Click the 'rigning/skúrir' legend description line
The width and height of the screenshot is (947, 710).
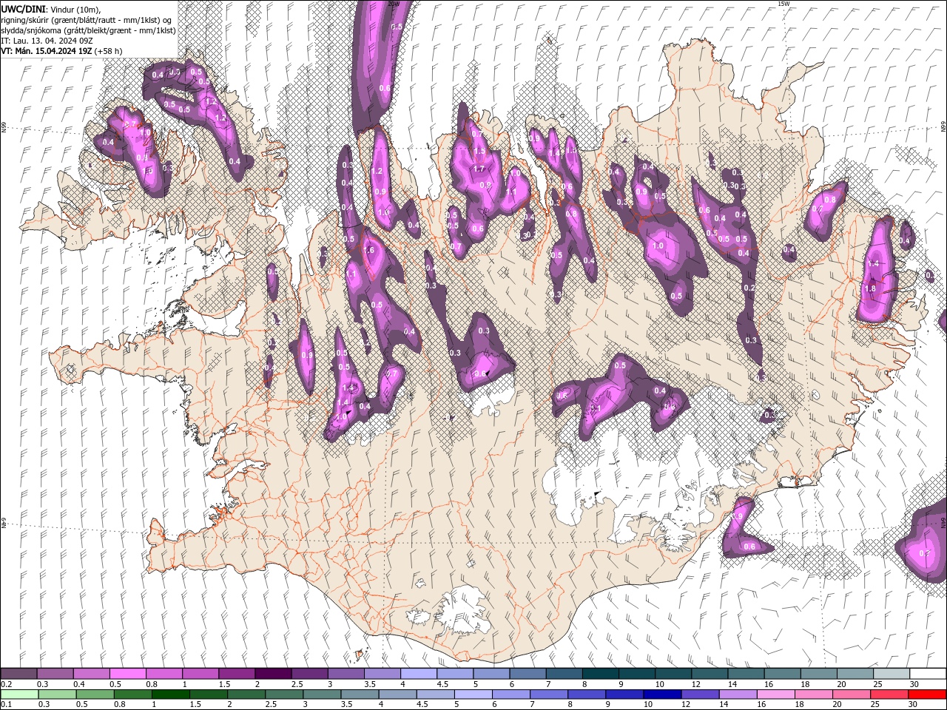(87, 20)
